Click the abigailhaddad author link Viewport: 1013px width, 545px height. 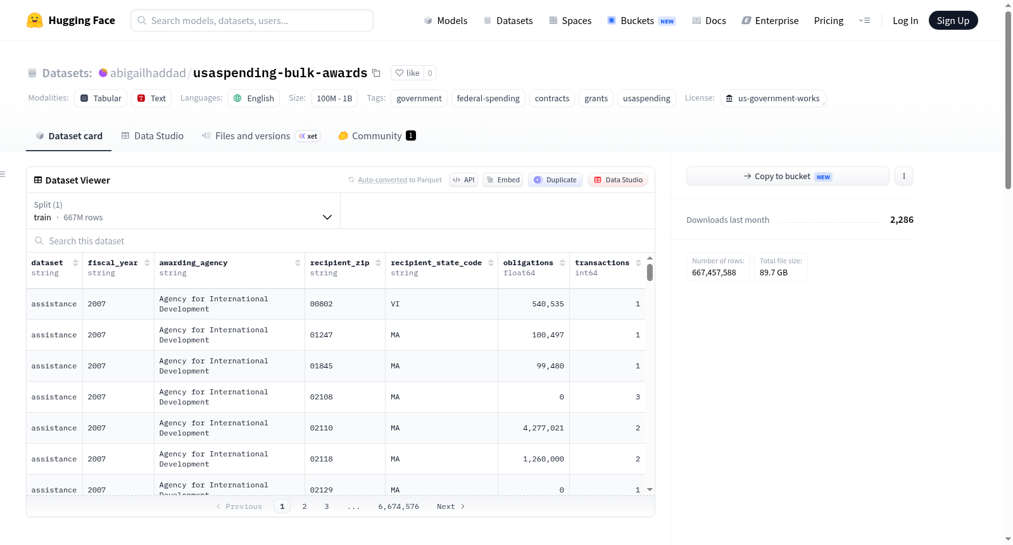(148, 73)
